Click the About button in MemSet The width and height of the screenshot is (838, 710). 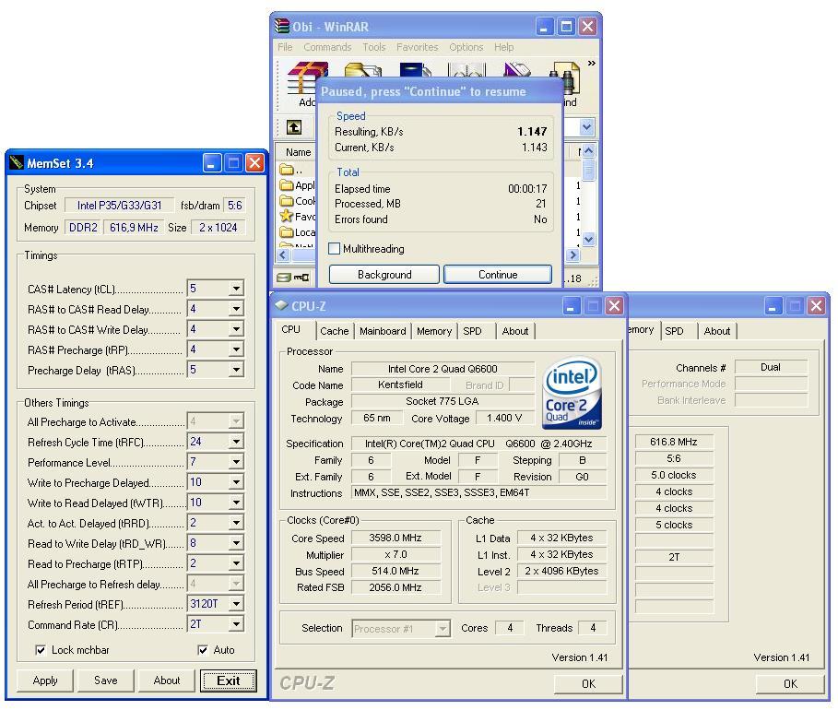coord(167,680)
